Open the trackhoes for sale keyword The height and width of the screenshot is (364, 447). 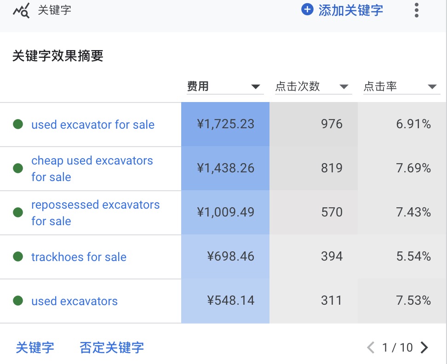pos(79,257)
